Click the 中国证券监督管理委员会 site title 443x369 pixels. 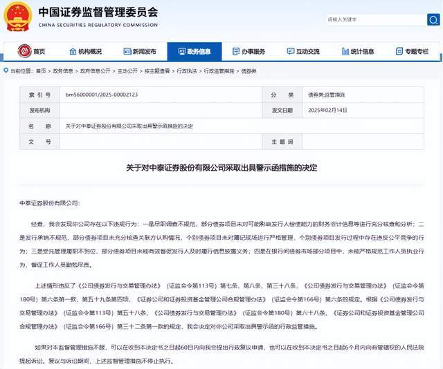pyautogui.click(x=98, y=12)
